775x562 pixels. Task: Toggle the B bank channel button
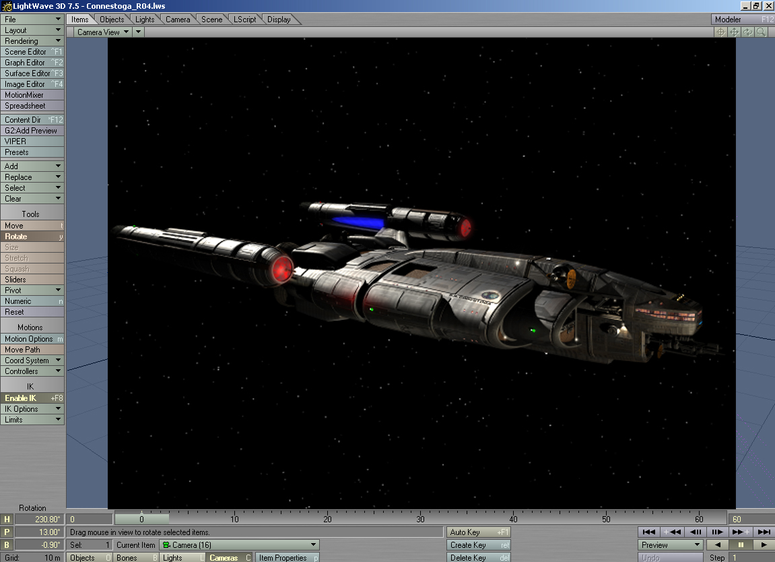click(7, 545)
